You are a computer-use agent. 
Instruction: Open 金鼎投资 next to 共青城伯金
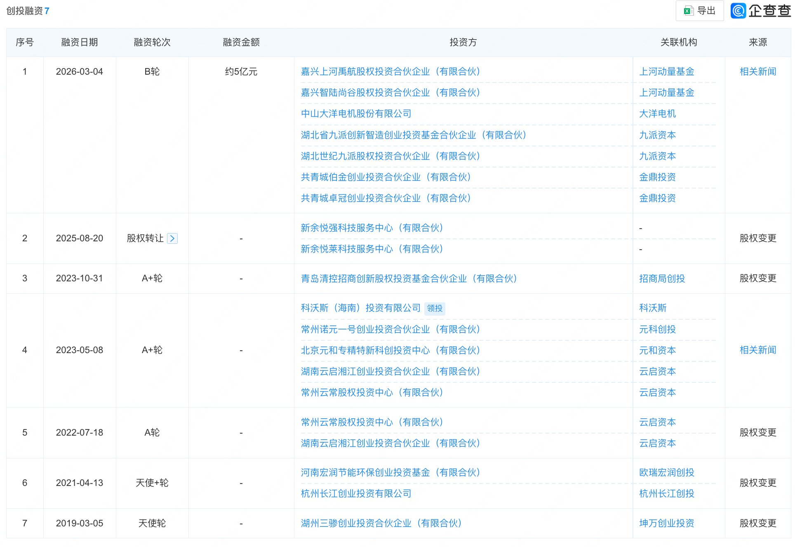tap(658, 177)
